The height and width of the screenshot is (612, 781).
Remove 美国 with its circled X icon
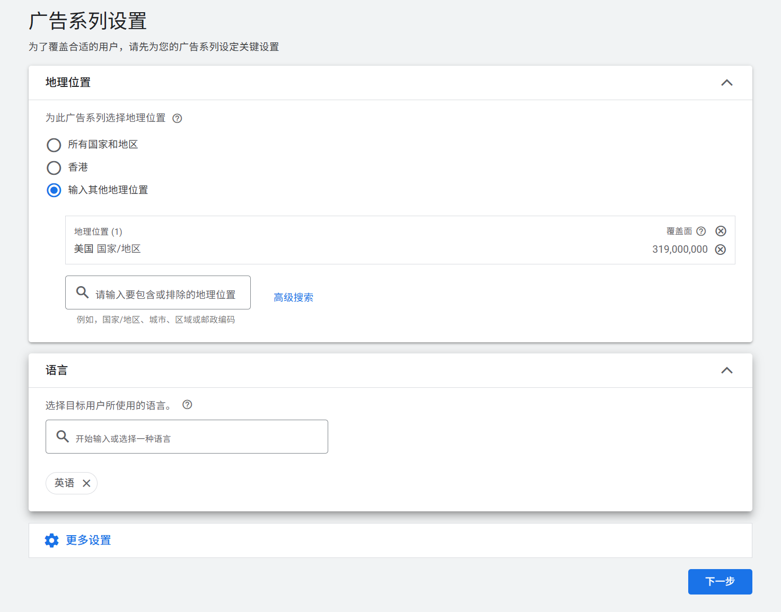(720, 249)
